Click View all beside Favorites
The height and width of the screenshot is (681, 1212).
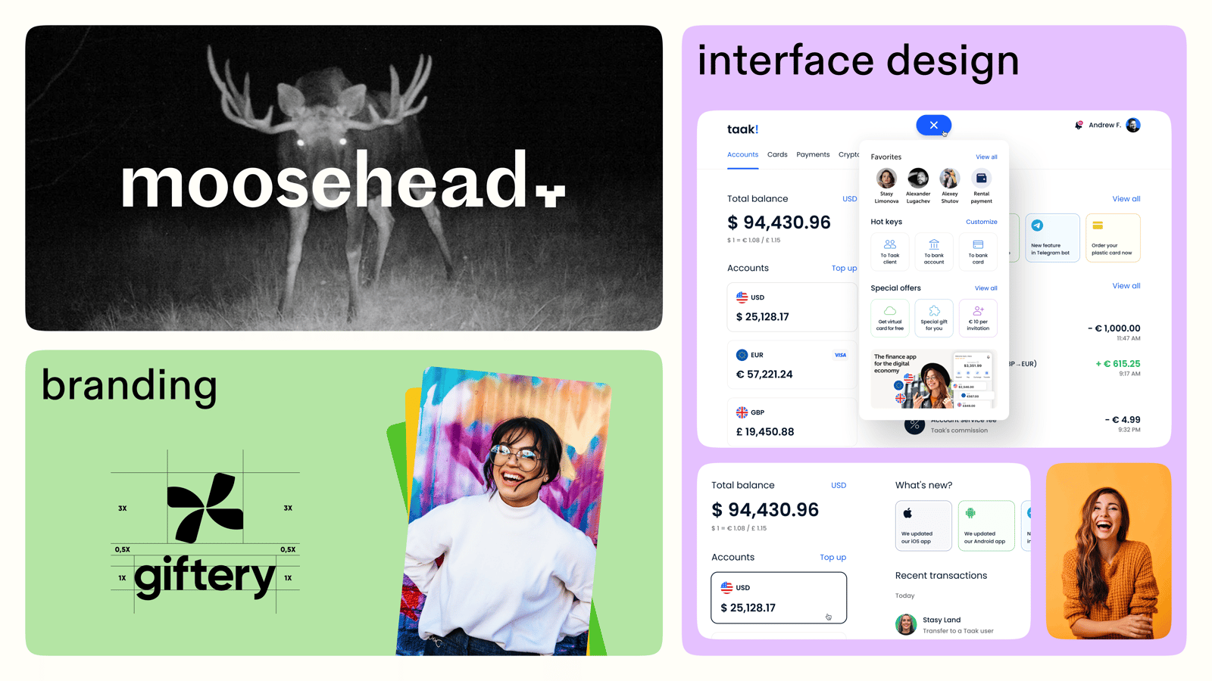click(x=986, y=157)
